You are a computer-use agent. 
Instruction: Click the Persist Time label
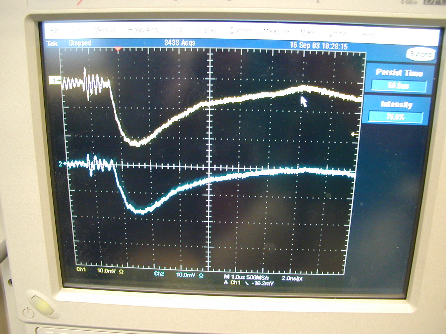point(399,73)
